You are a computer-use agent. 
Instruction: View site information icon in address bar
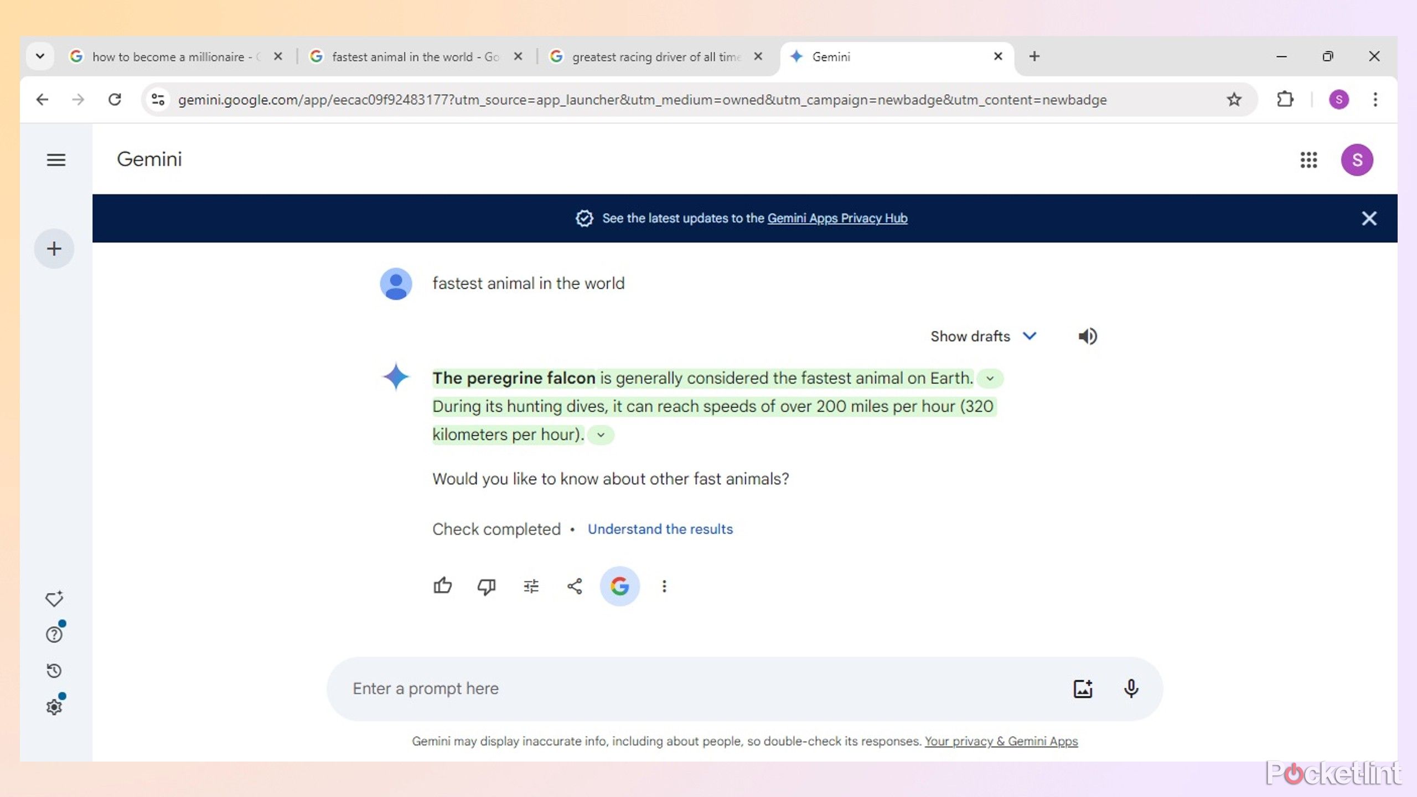158,100
